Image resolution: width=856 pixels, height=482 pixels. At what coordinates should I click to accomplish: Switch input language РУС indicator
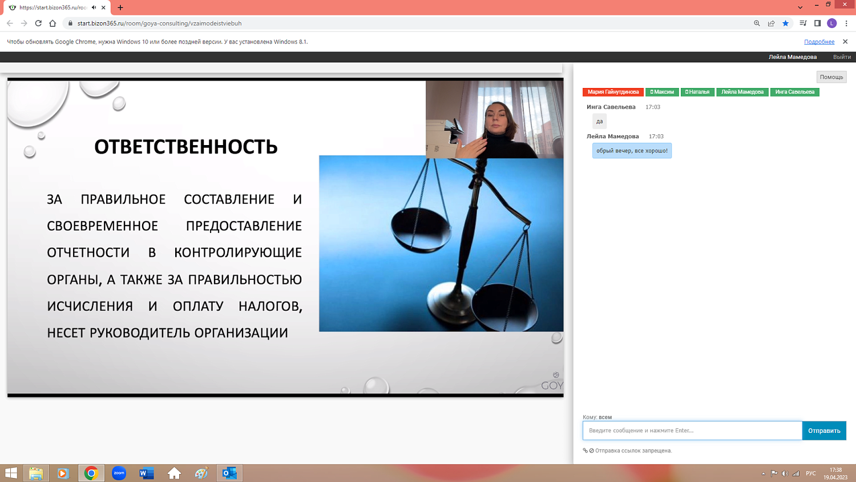tap(810, 473)
